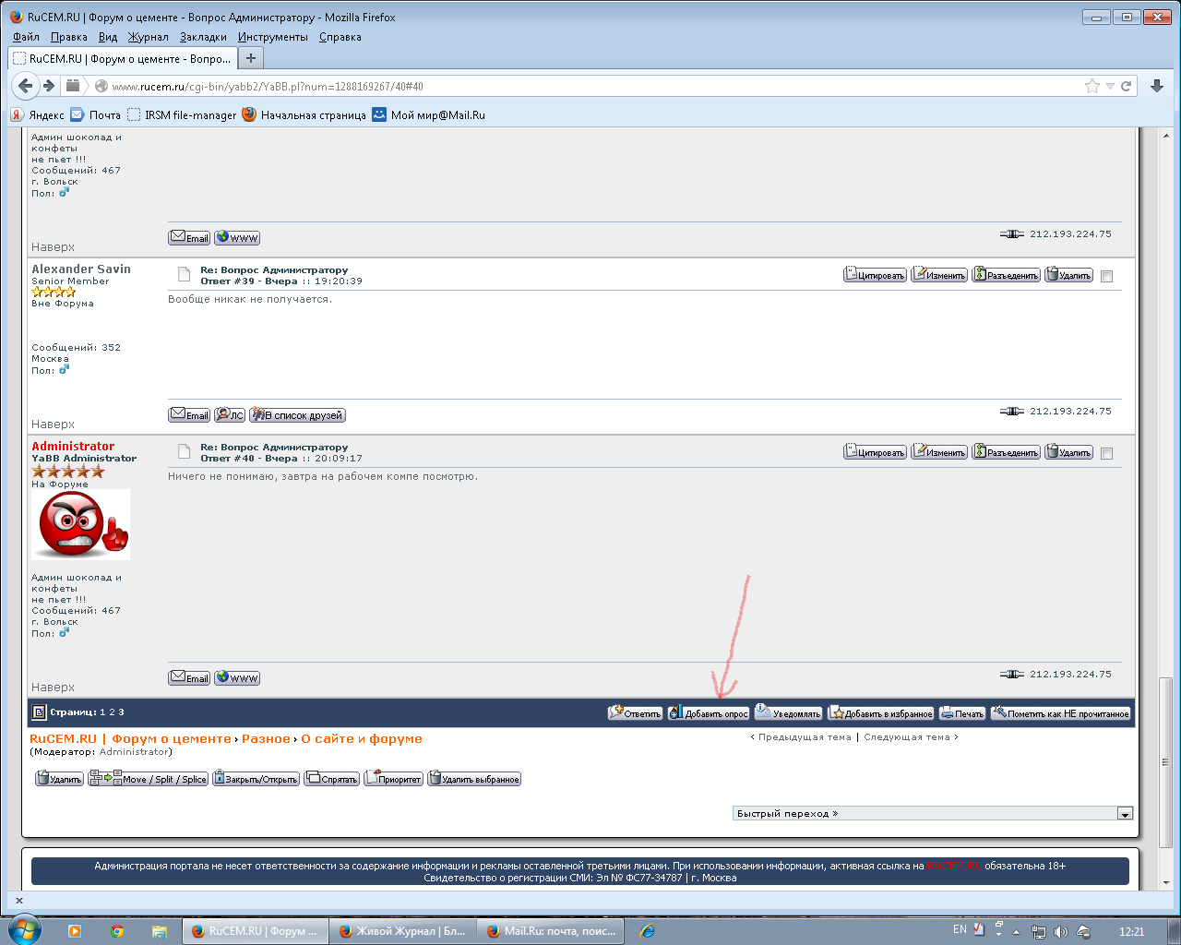Go to page 2 of the thread
Image resolution: width=1181 pixels, height=945 pixels.
point(112,712)
